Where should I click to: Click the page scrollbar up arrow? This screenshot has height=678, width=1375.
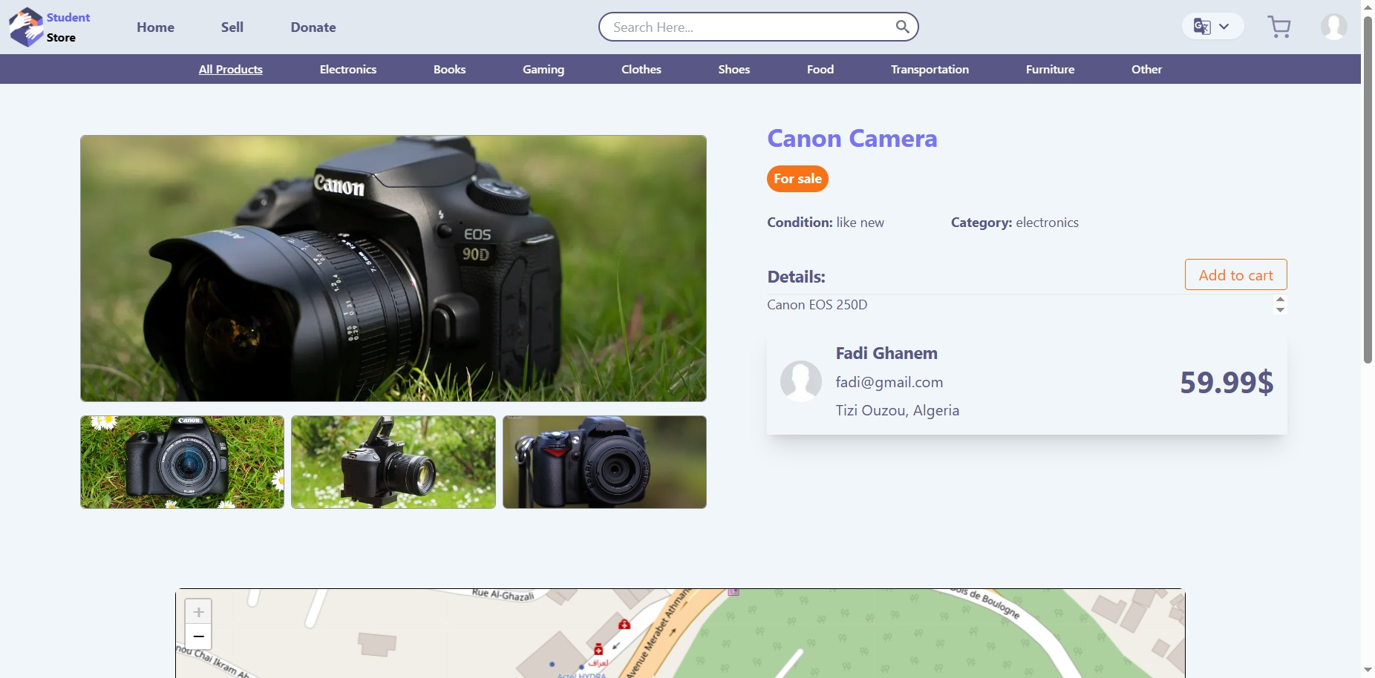click(1368, 7)
